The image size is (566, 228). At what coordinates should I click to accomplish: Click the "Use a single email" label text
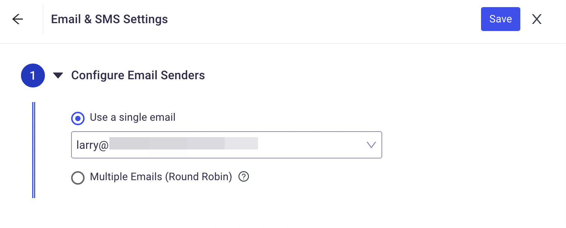(x=133, y=118)
